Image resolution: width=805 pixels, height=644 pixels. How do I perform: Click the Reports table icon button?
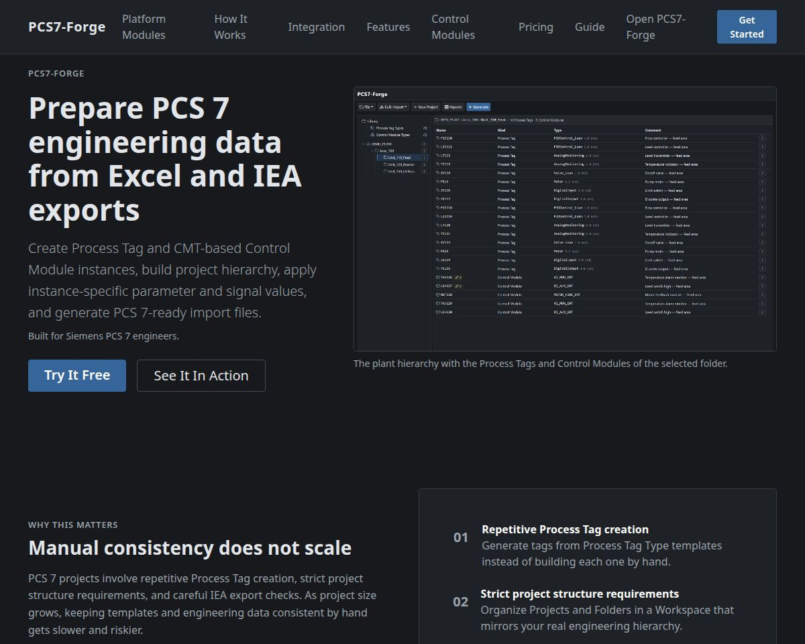click(x=453, y=107)
